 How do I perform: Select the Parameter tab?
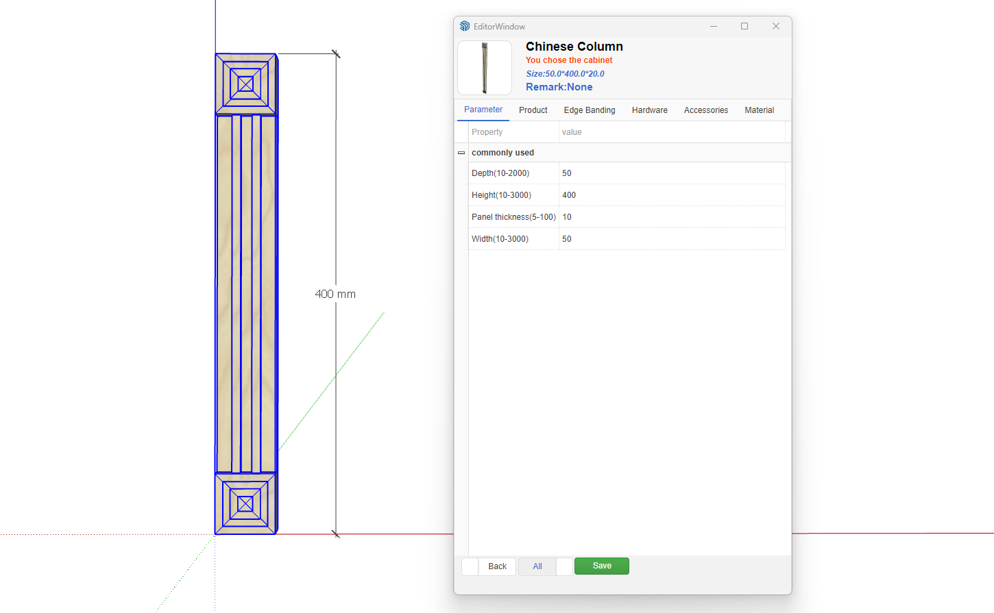click(x=483, y=110)
